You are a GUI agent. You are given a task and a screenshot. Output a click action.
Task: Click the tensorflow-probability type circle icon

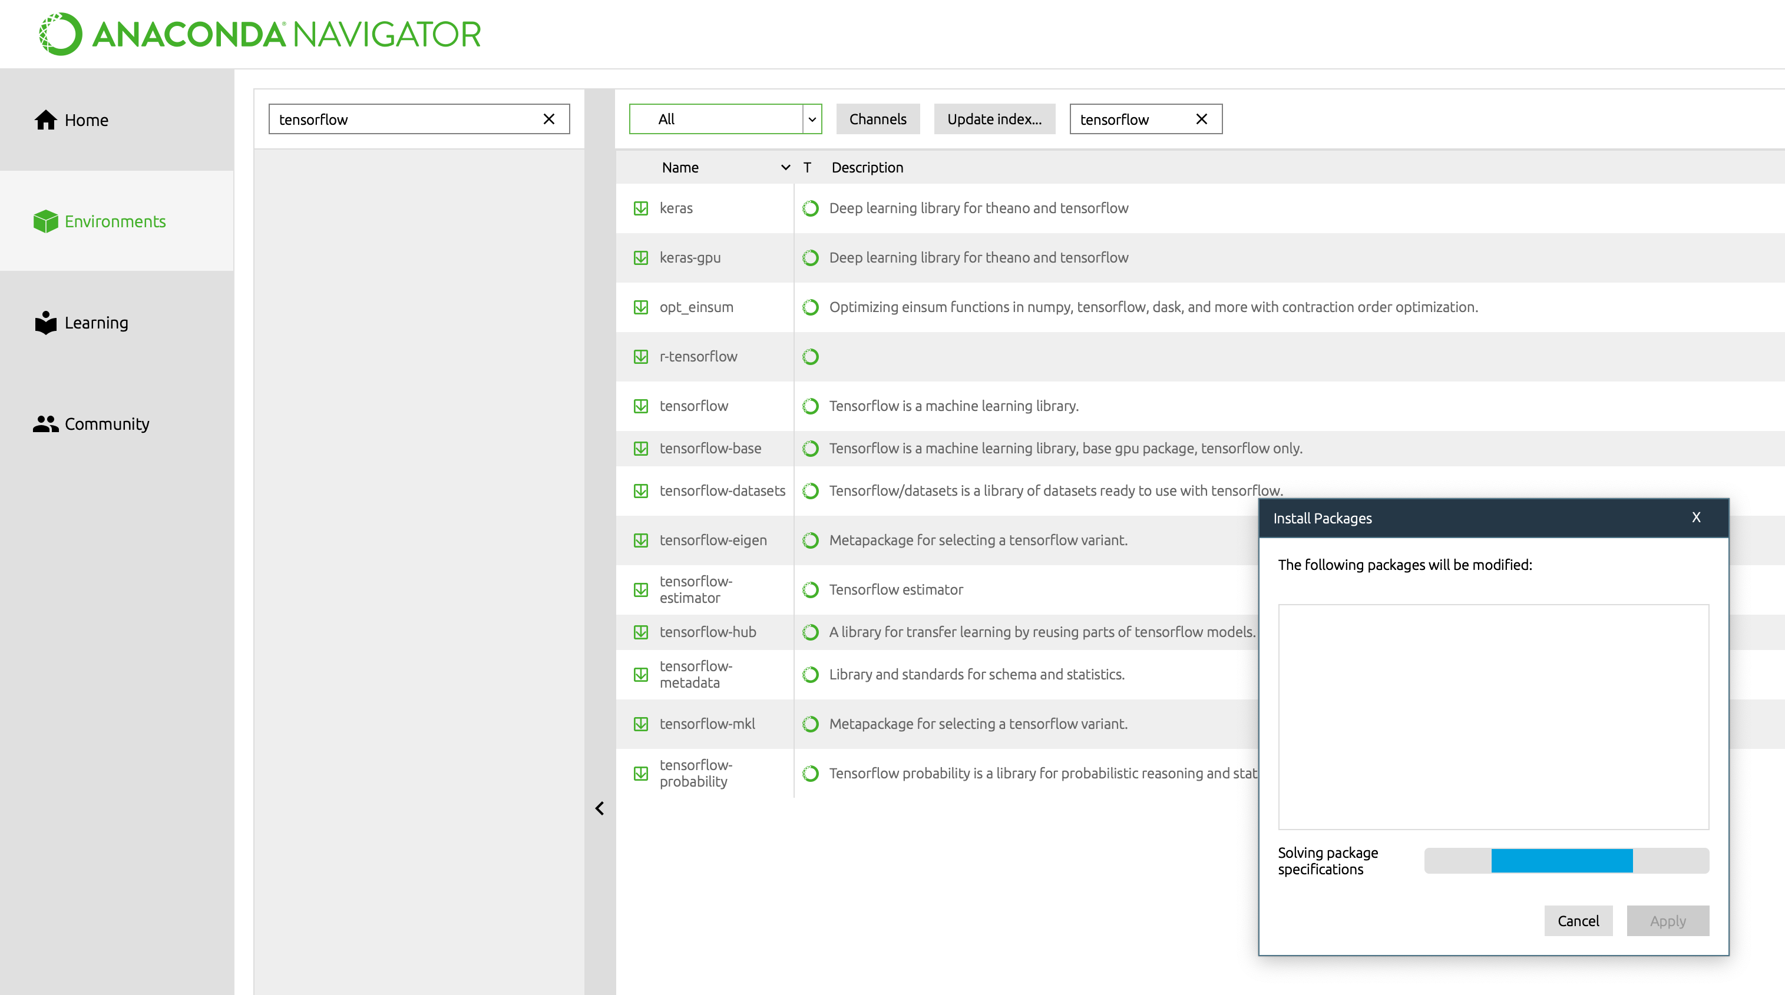[811, 774]
